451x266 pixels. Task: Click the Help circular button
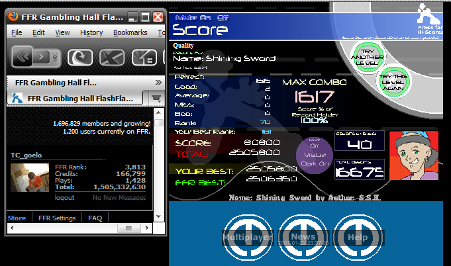358,236
